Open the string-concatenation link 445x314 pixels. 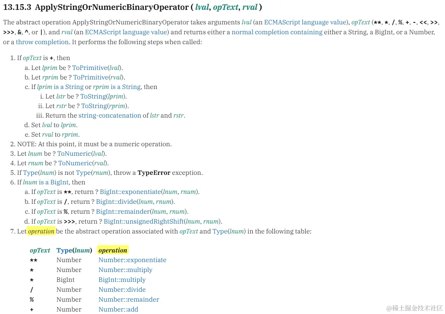coord(109,115)
